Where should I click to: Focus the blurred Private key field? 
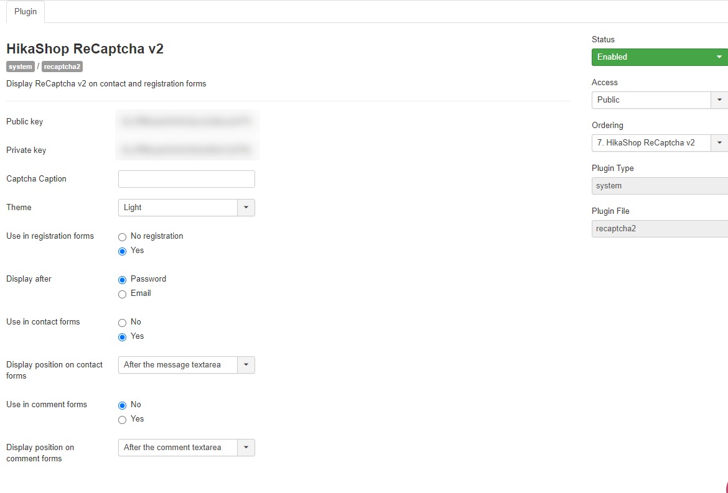coord(187,150)
